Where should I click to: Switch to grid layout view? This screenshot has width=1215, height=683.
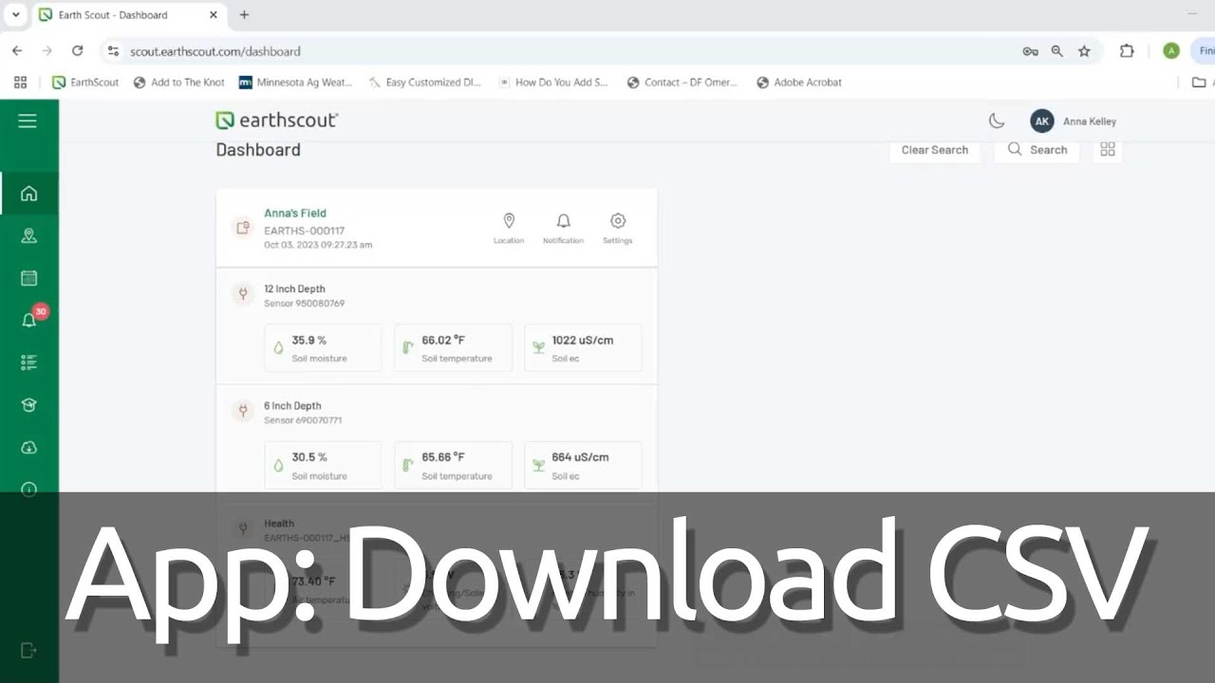click(1107, 150)
